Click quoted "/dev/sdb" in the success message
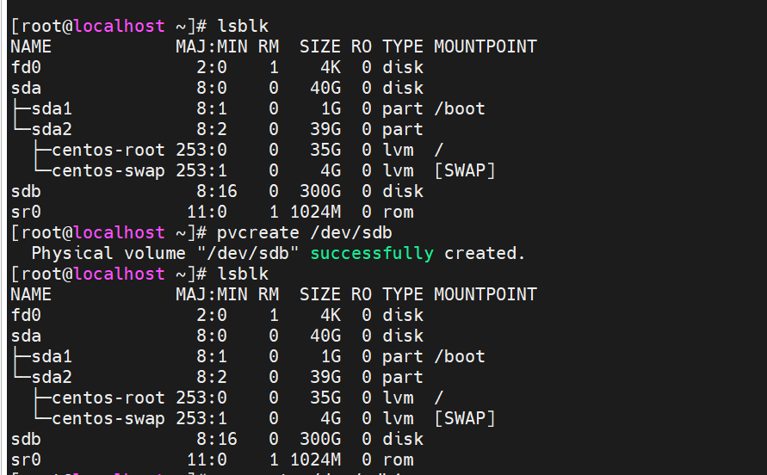767x475 pixels. click(248, 253)
